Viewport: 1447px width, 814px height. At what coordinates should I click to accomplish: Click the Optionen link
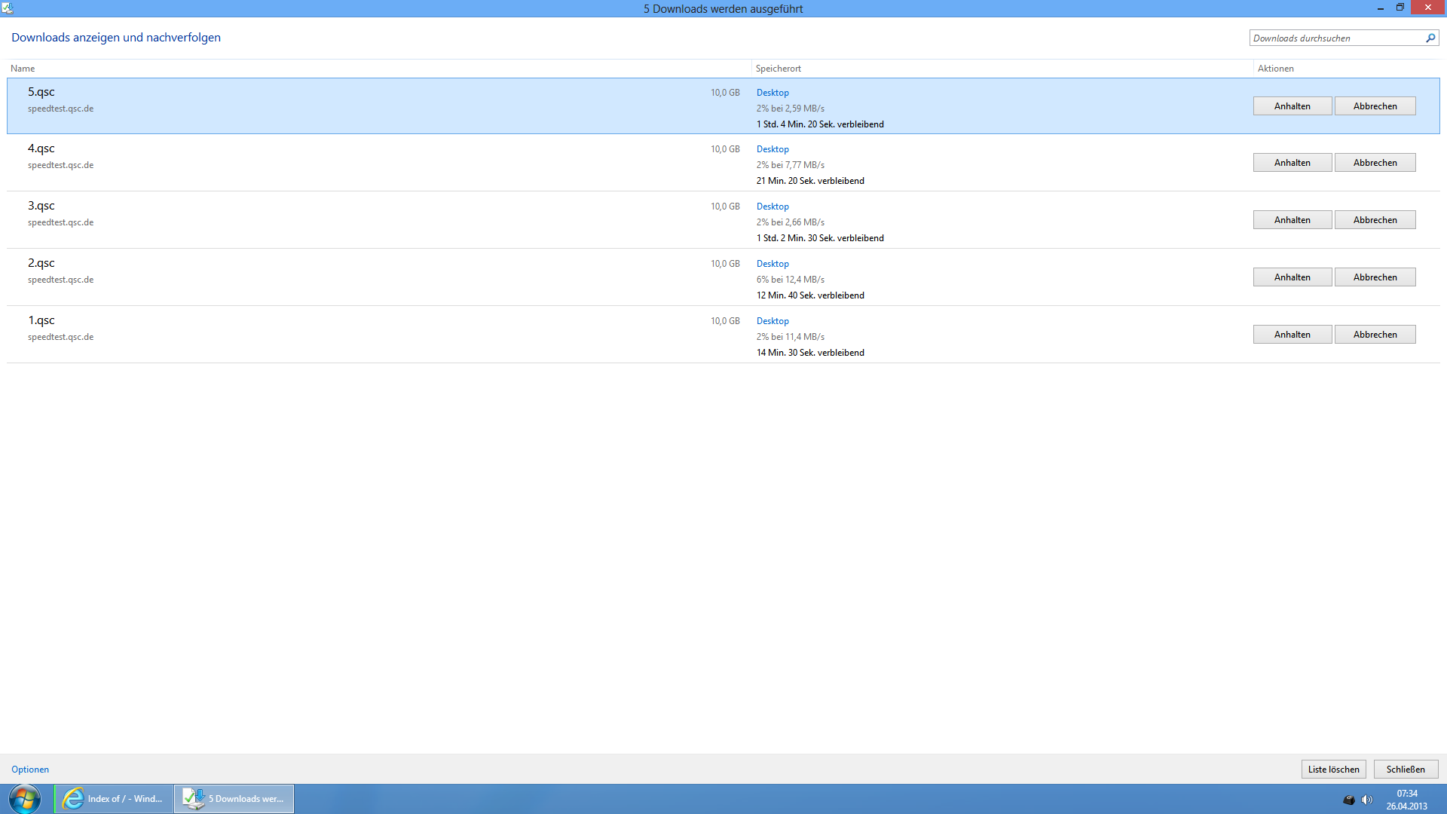[x=30, y=770]
